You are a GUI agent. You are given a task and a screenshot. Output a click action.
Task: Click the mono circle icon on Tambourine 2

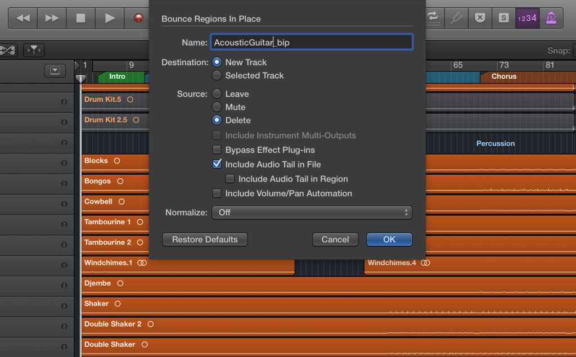[x=140, y=242]
